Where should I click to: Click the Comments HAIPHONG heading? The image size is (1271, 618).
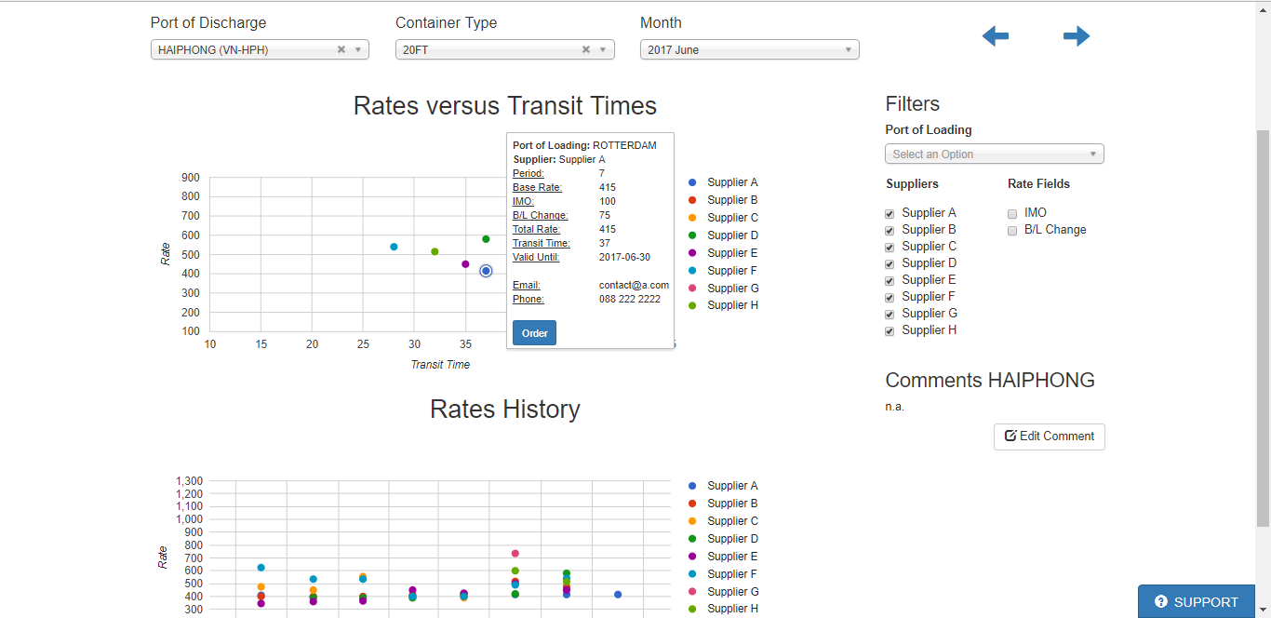click(990, 381)
